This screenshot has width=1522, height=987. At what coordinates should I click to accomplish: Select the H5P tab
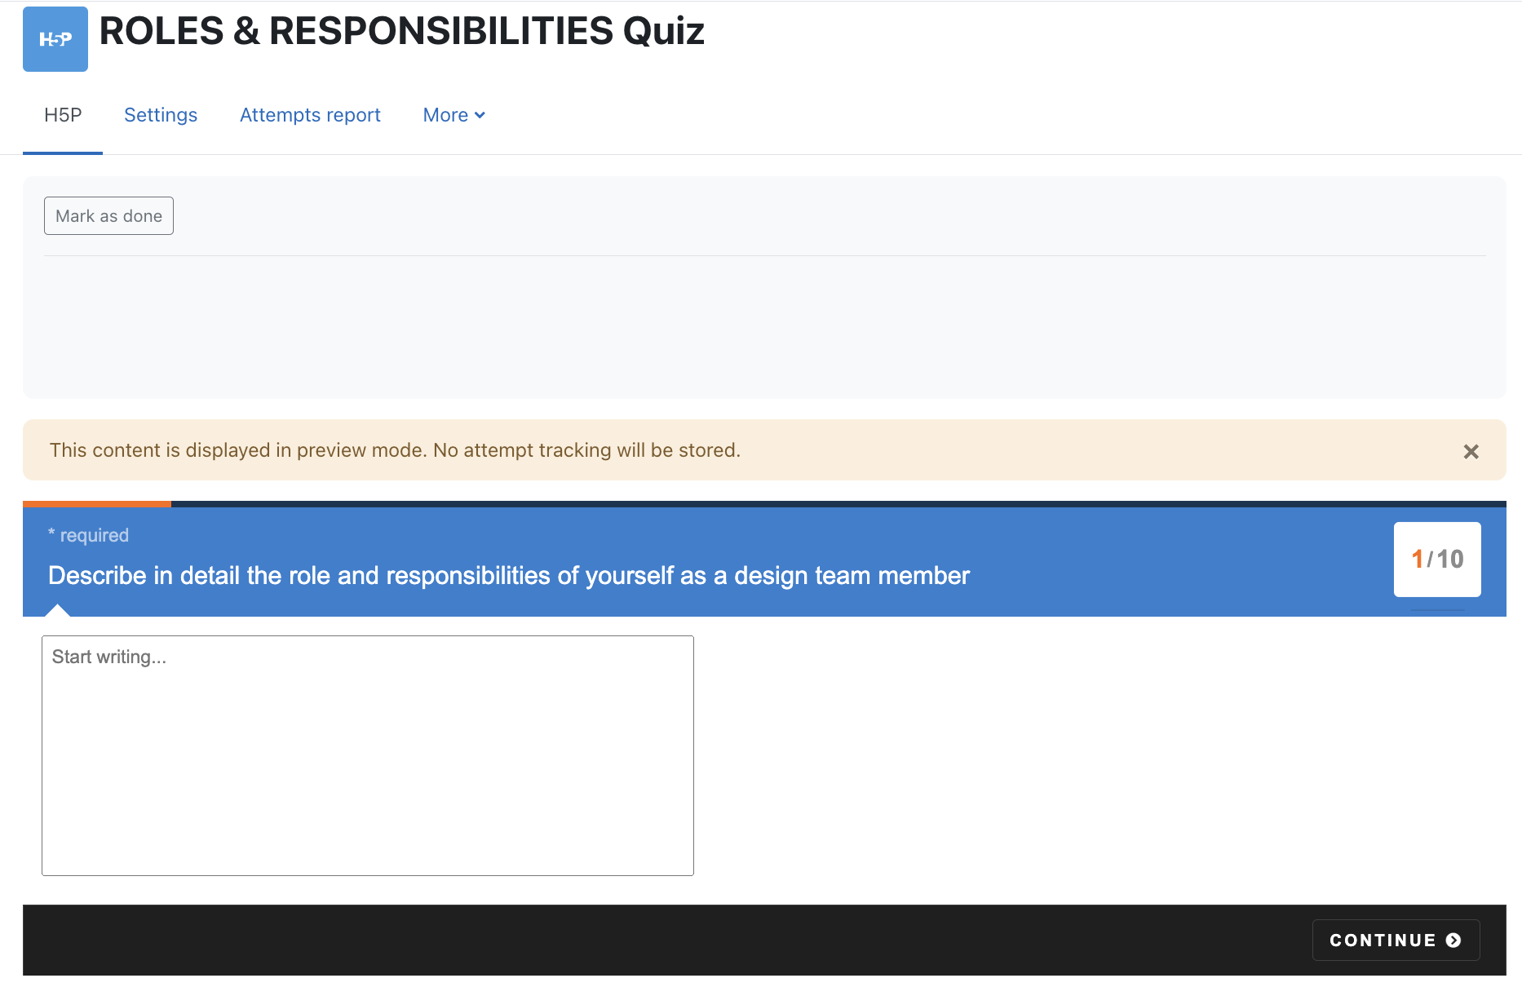tap(63, 115)
